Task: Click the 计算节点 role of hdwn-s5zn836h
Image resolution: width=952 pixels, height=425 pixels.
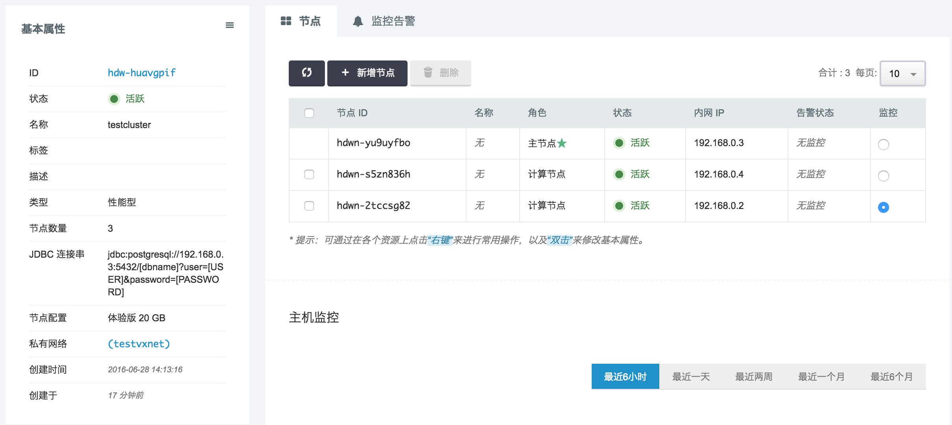Action: click(x=547, y=174)
